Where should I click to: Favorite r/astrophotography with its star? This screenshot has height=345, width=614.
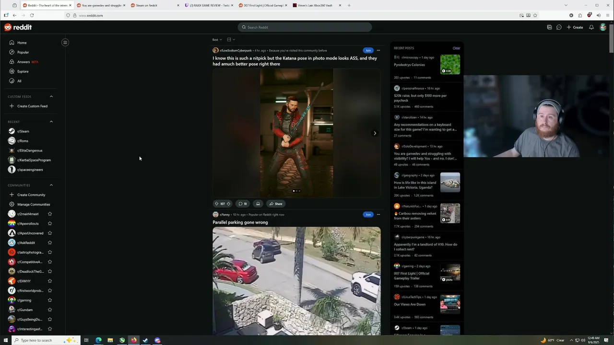50,252
